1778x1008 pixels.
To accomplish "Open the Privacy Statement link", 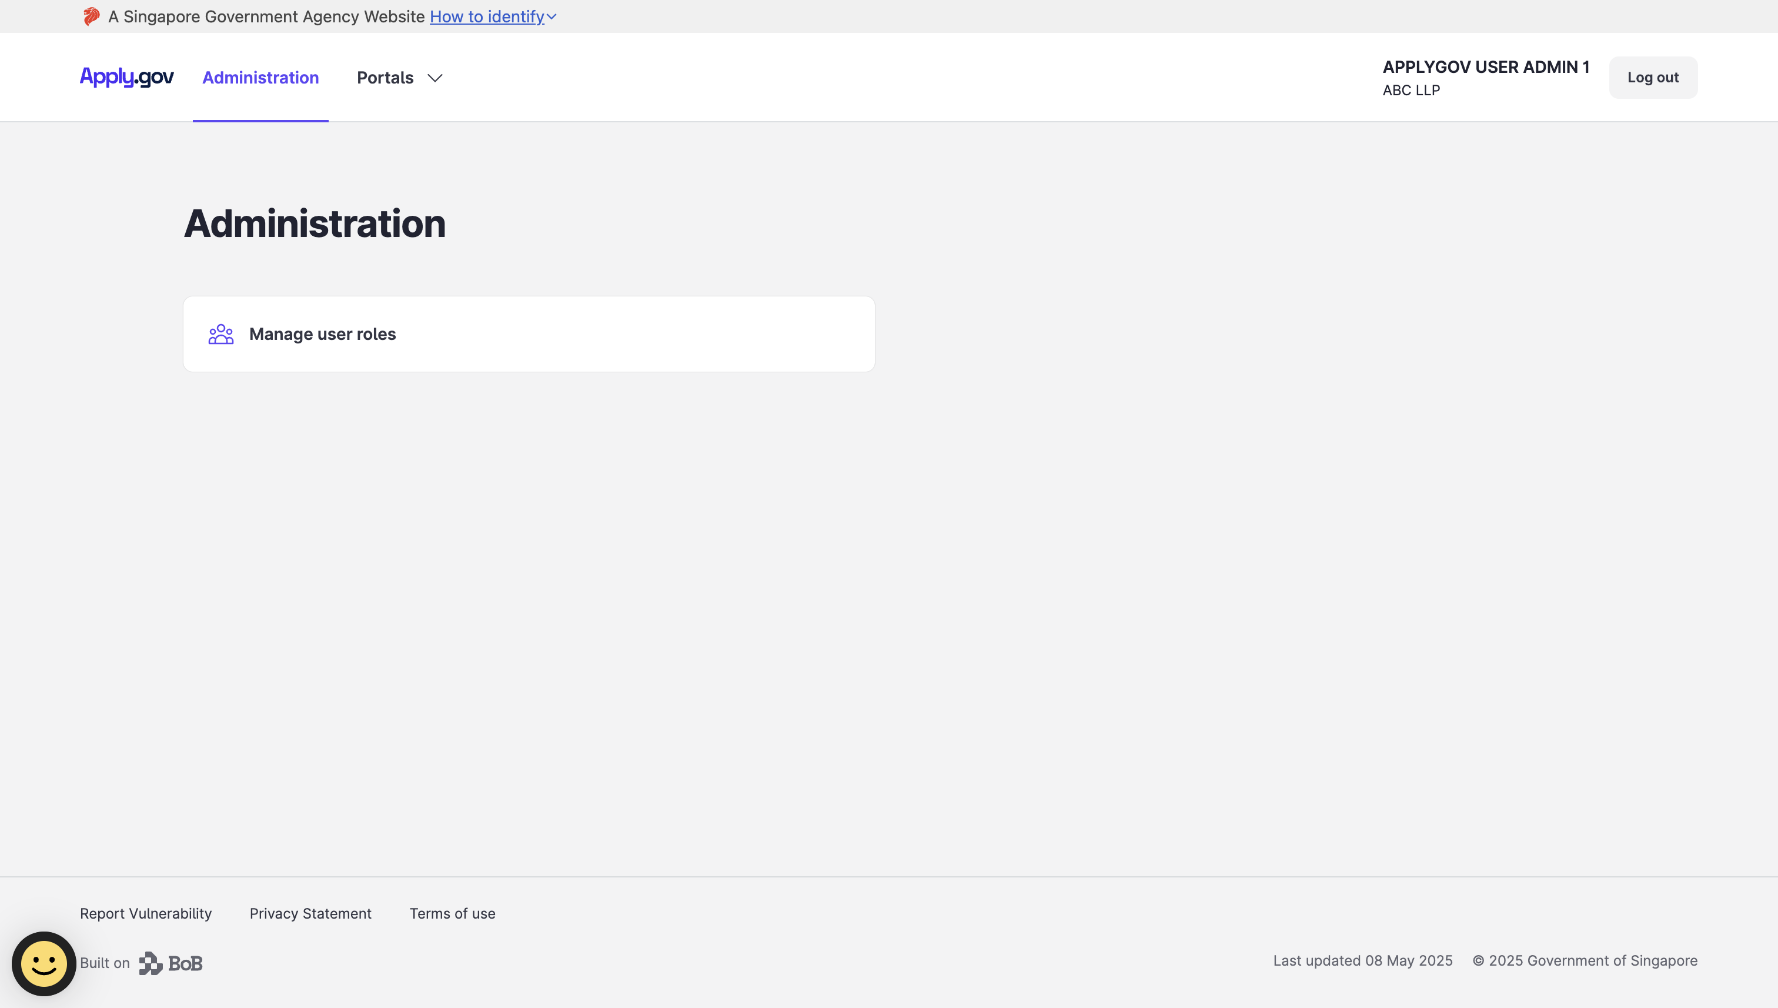I will pyautogui.click(x=310, y=913).
